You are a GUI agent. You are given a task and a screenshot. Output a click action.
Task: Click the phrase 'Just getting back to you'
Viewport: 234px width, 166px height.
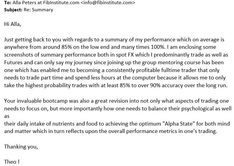32,40
